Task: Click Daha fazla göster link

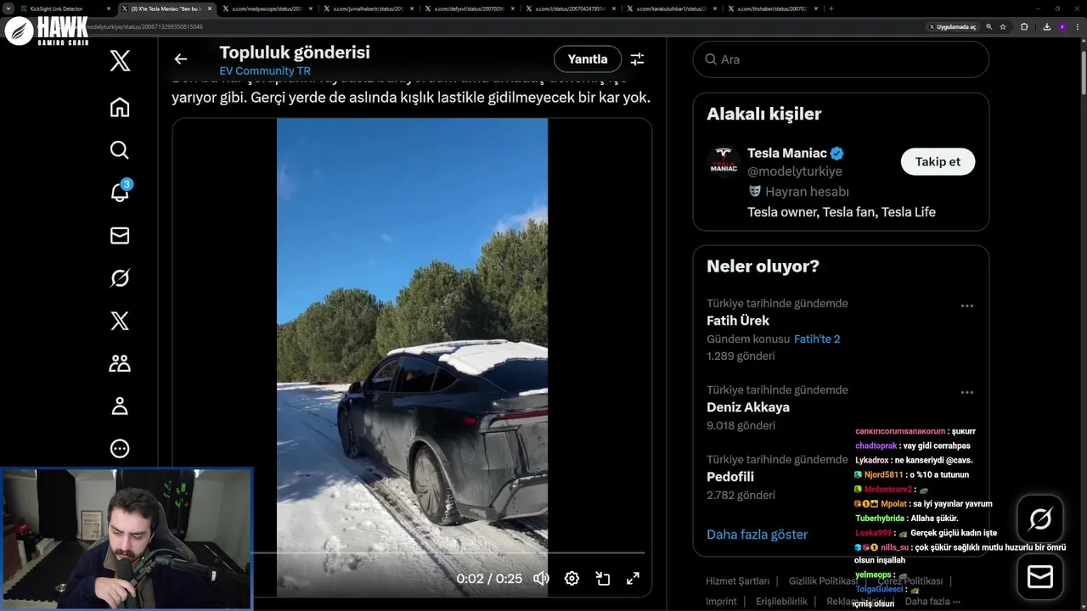Action: pyautogui.click(x=757, y=535)
